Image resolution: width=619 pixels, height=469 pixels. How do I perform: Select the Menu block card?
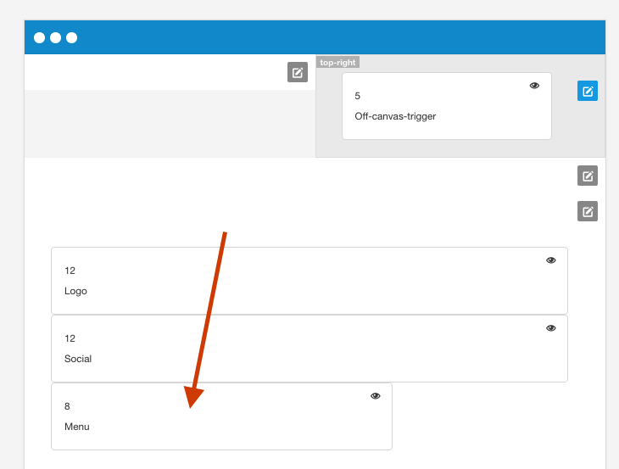click(221, 416)
